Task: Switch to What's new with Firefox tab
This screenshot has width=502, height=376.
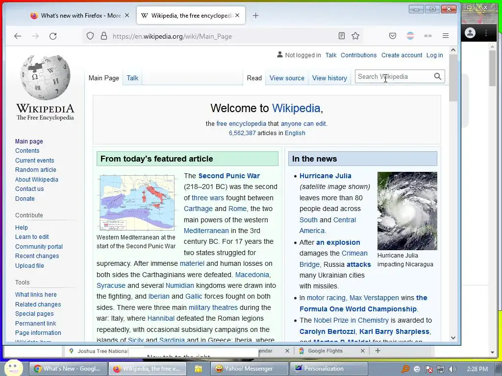Action: [x=75, y=15]
